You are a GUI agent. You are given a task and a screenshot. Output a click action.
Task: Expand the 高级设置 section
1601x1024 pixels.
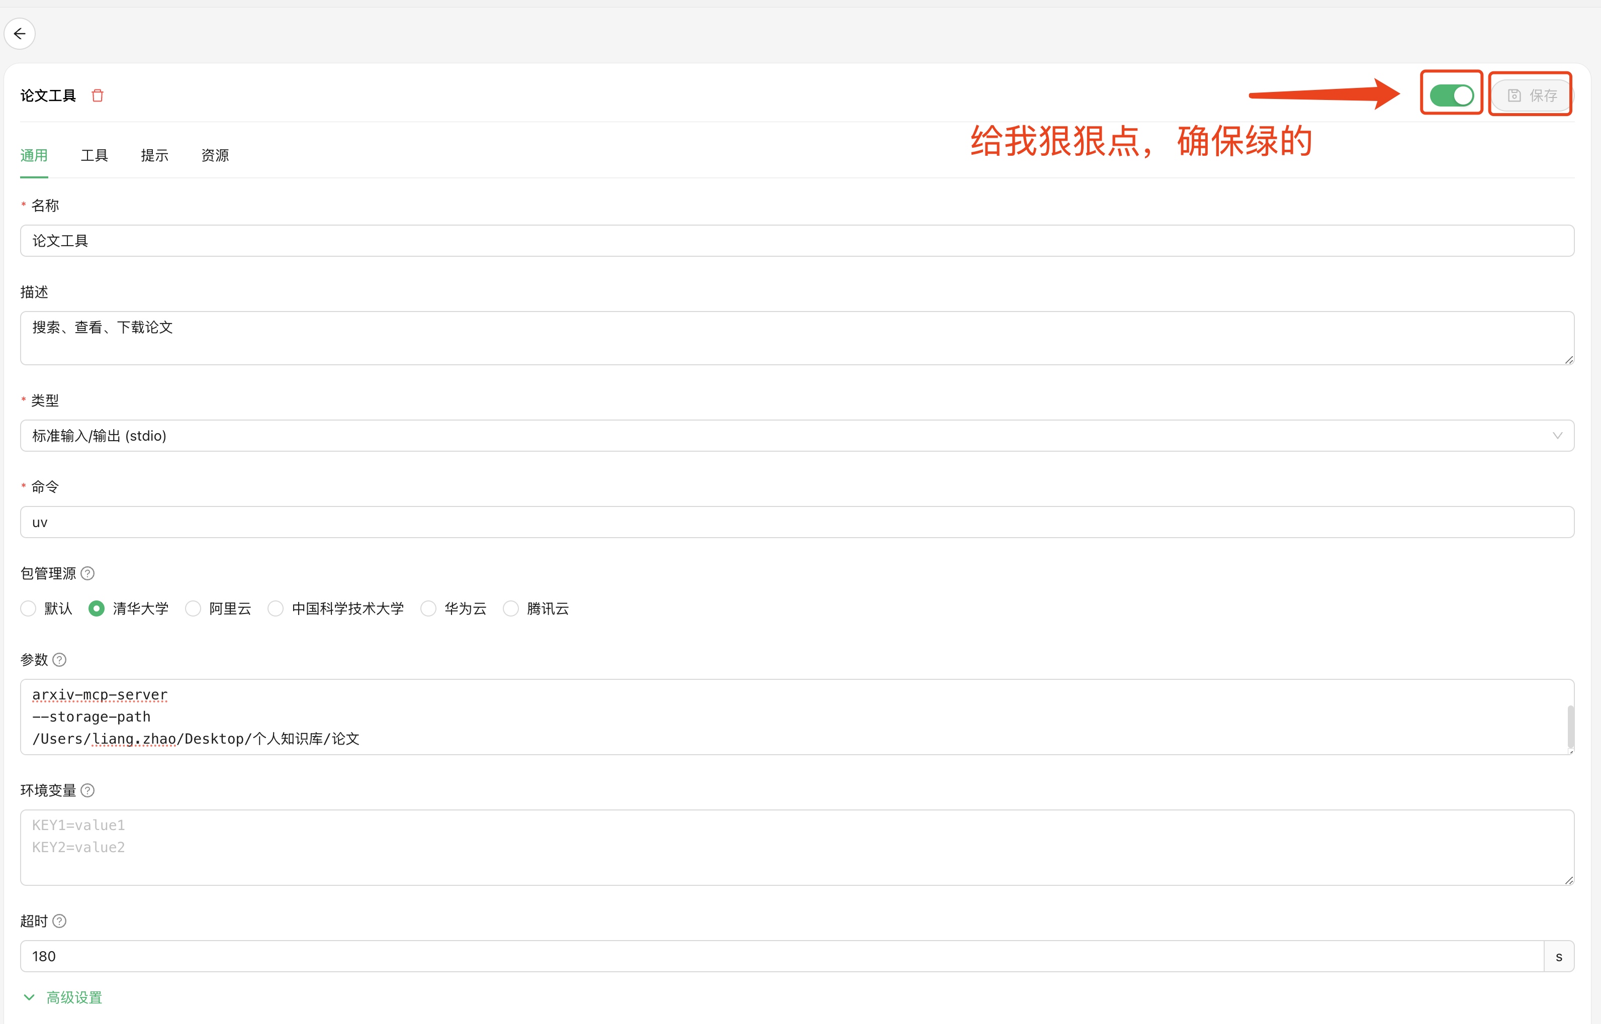(x=62, y=997)
